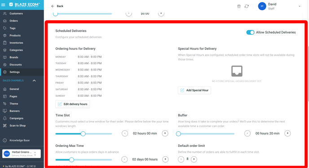Screen dimensions: 309x168
Task: Click the Customers sidebar icon
Action: point(5,13)
